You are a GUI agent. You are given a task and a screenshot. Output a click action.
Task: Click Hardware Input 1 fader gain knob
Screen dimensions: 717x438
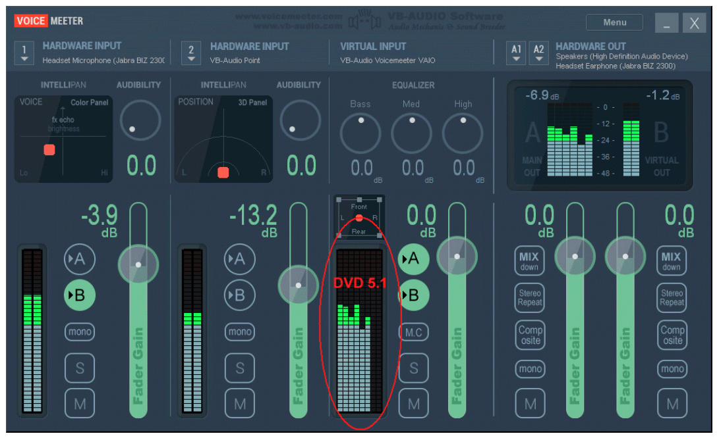138,265
